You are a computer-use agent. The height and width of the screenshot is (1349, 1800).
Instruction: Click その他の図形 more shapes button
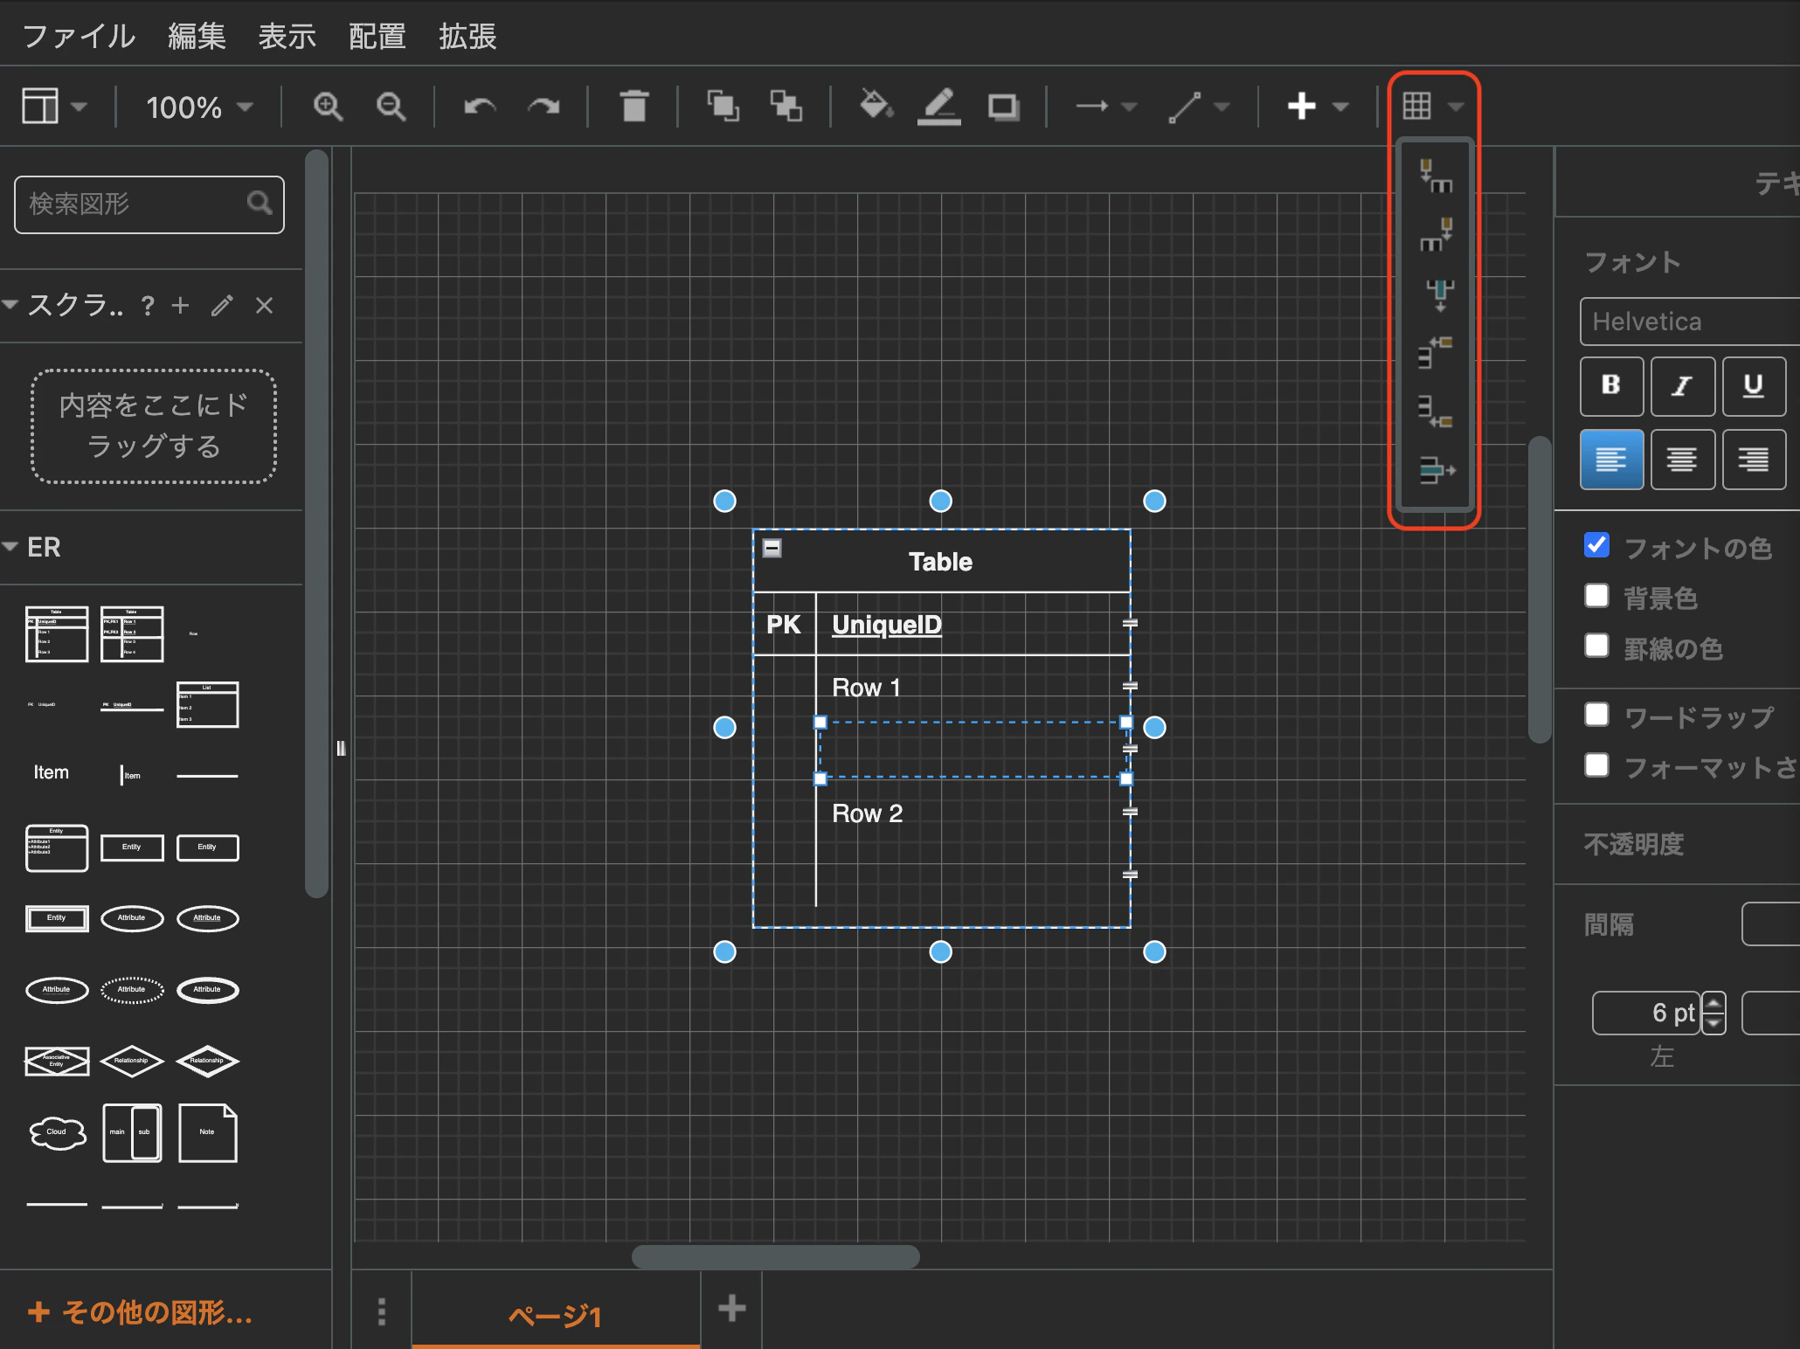point(142,1311)
